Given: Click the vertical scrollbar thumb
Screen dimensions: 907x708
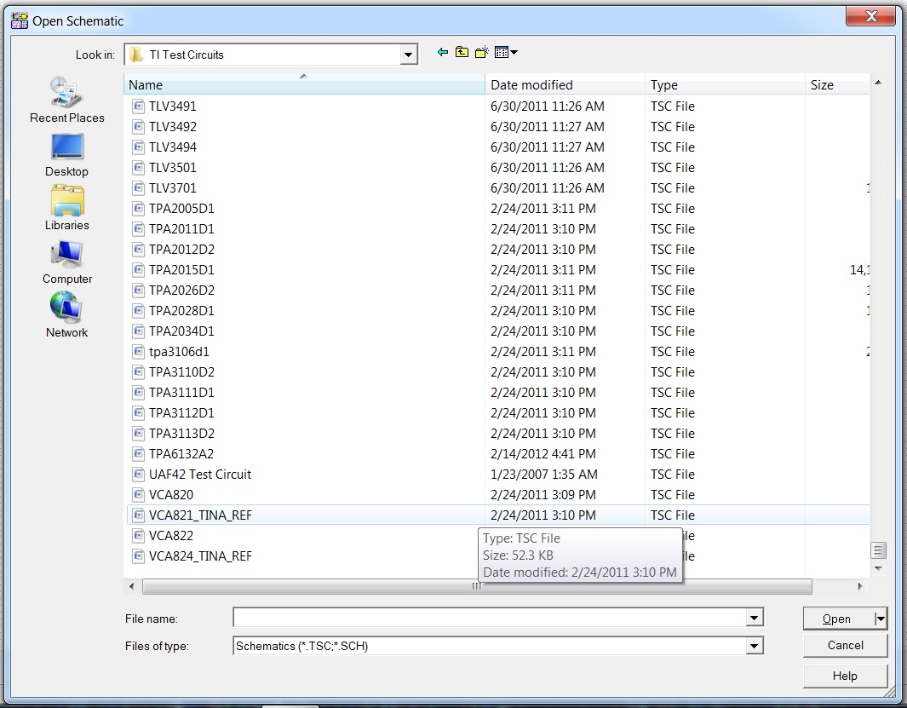Looking at the screenshot, I should click(878, 550).
